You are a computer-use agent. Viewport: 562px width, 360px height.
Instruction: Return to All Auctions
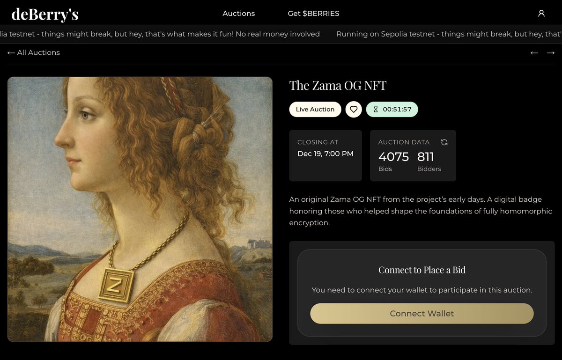34,52
